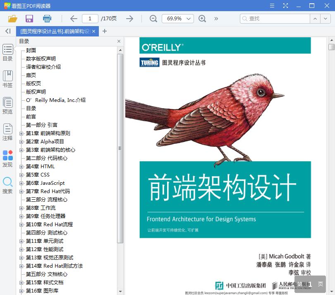The width and height of the screenshot is (335, 295).
Task: Open the 发现 discover panel
Action: click(x=8, y=159)
